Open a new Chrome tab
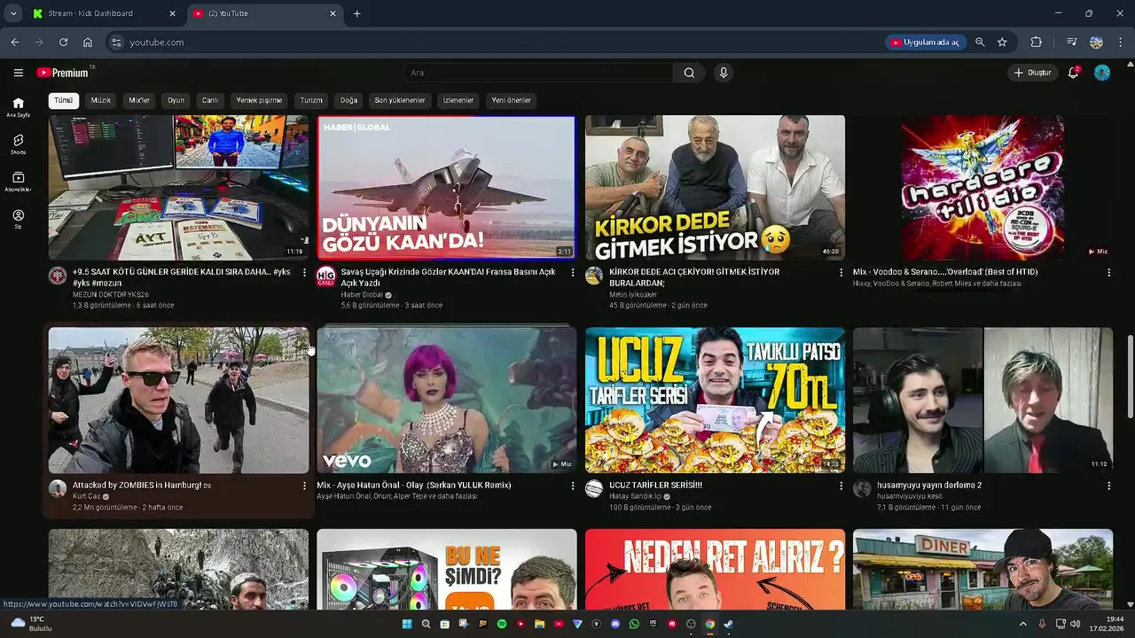 tap(357, 13)
